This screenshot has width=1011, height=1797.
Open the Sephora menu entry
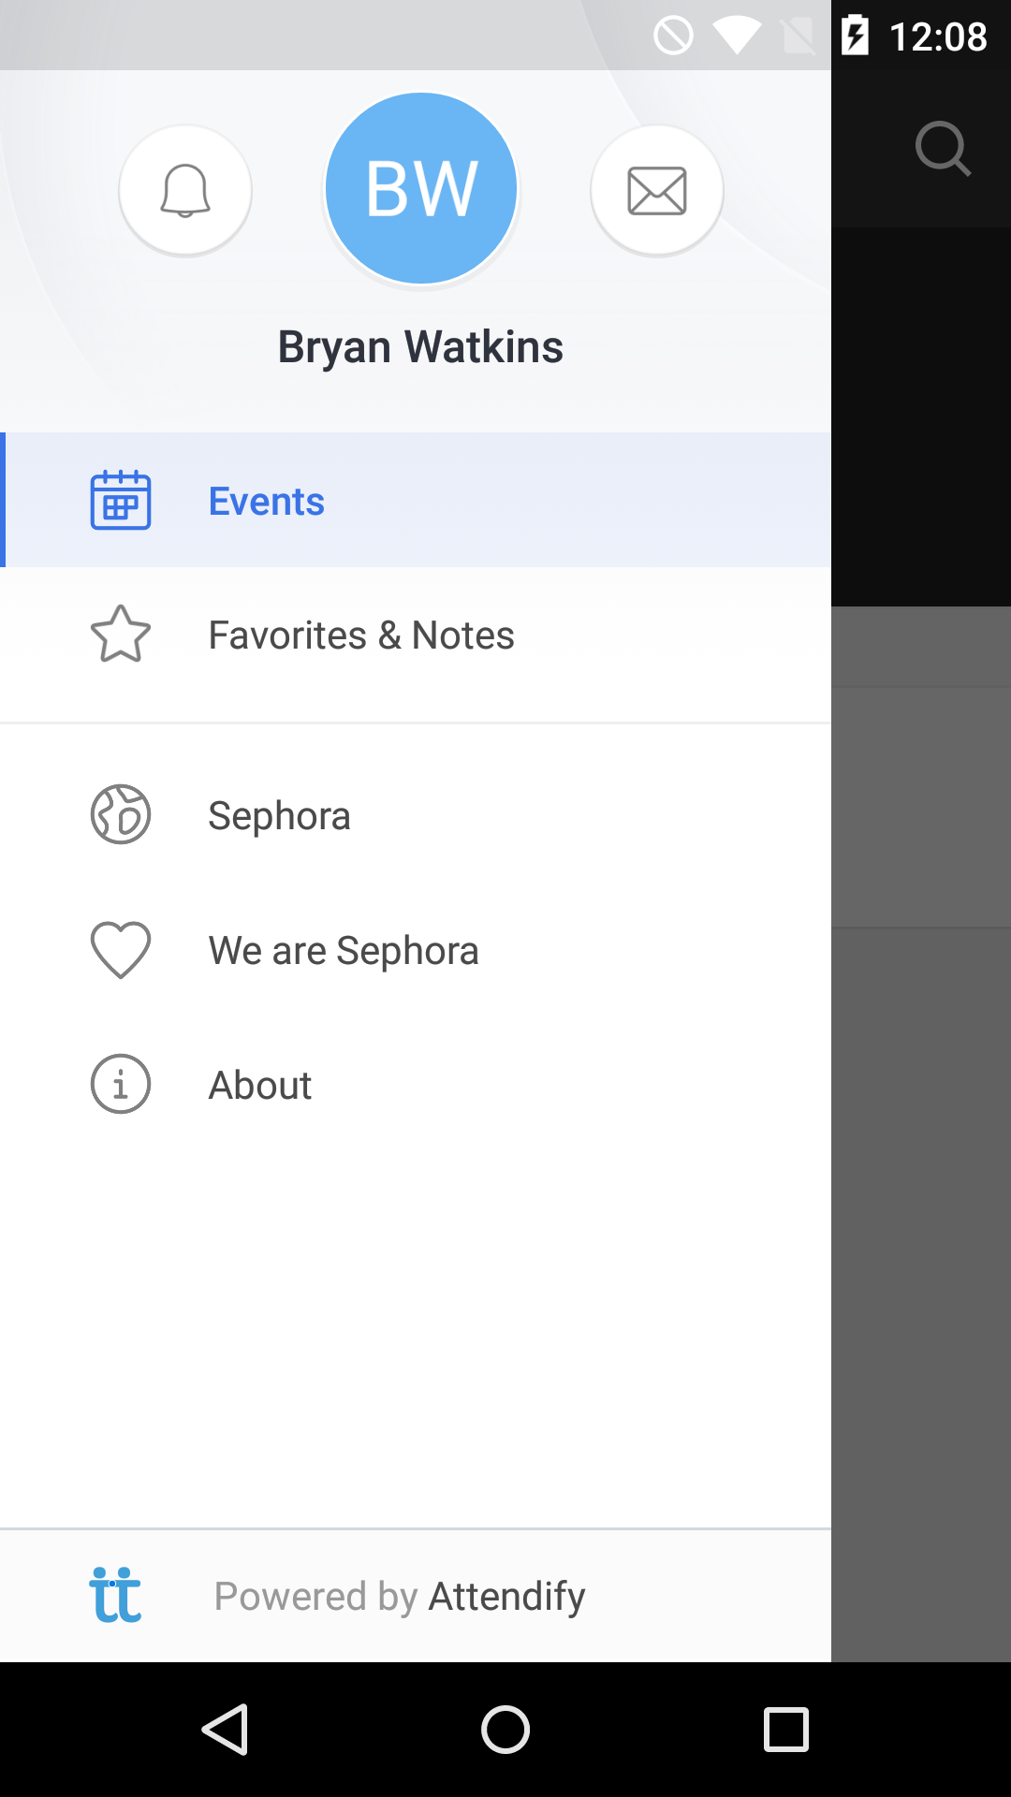pos(279,816)
